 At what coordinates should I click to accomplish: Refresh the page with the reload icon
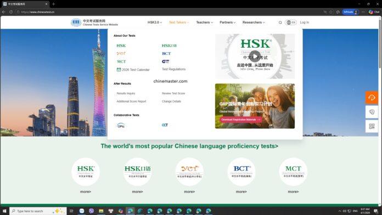pos(11,12)
